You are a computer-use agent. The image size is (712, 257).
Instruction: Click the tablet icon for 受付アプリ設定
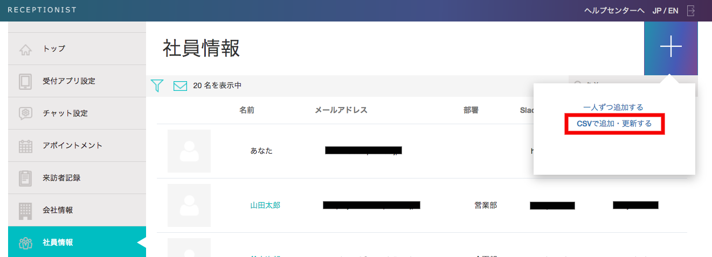[25, 81]
